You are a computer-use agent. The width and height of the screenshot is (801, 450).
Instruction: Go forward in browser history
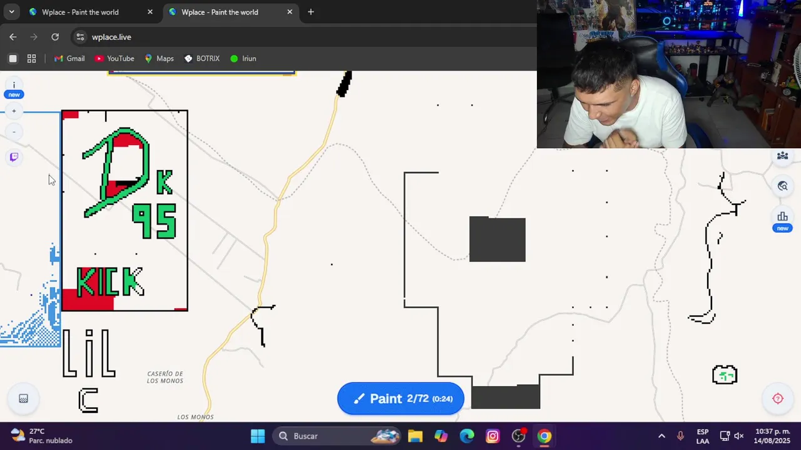[34, 37]
